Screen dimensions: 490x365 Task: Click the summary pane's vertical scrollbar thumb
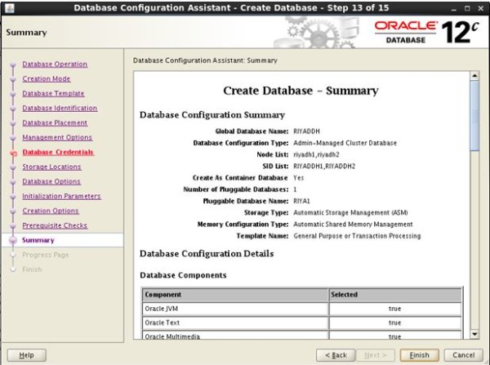coord(474,116)
